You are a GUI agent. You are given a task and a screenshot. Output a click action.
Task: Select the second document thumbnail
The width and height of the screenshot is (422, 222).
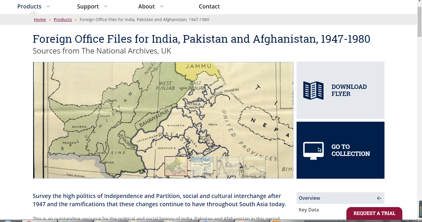point(202,166)
